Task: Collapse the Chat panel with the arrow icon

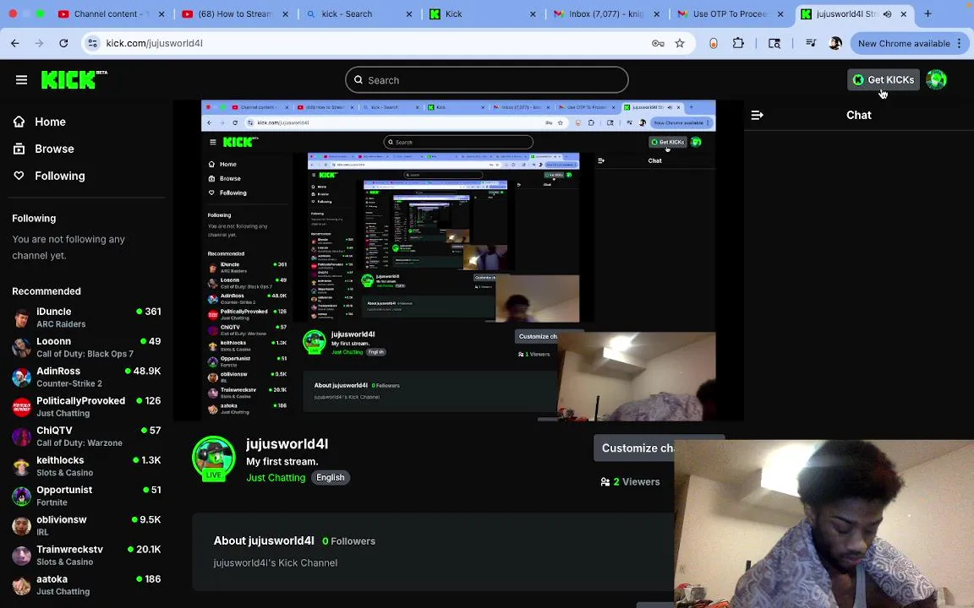Action: point(757,116)
